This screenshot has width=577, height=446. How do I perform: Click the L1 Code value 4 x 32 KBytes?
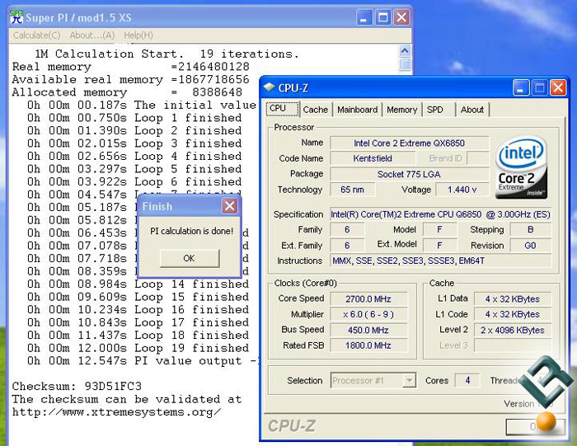(512, 314)
